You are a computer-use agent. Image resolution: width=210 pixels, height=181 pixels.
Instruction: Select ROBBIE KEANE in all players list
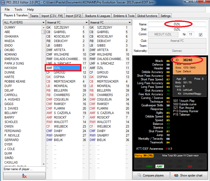15,82
